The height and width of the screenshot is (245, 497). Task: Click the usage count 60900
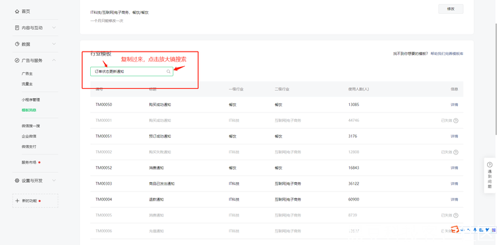[354, 200]
